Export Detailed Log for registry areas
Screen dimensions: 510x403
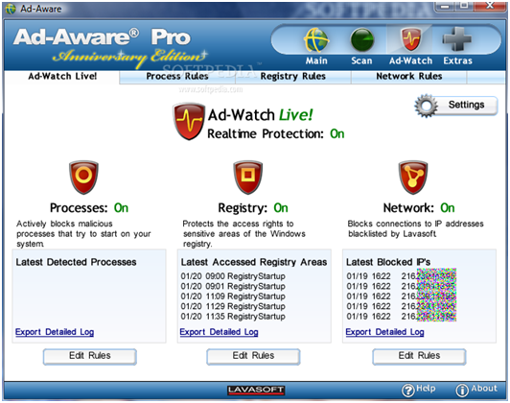pos(219,332)
